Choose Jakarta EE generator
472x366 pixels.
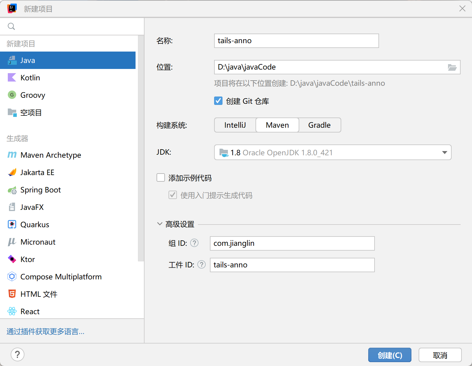click(68, 172)
